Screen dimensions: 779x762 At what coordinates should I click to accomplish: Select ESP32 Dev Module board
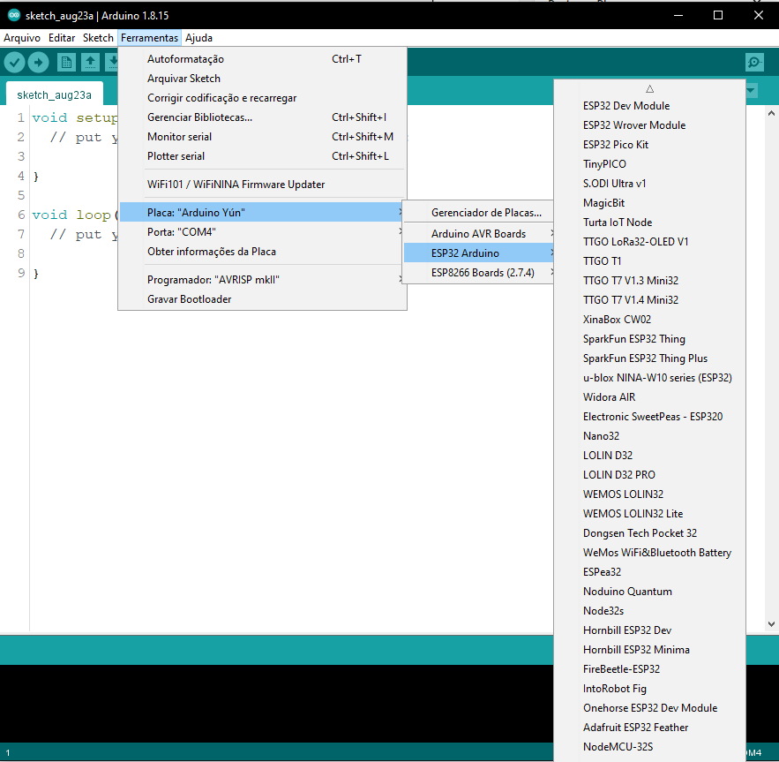[x=650, y=106]
